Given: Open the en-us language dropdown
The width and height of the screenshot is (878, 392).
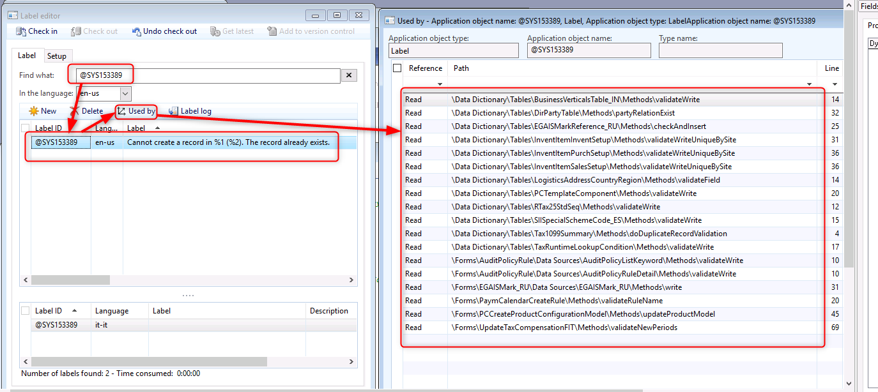Looking at the screenshot, I should [125, 93].
